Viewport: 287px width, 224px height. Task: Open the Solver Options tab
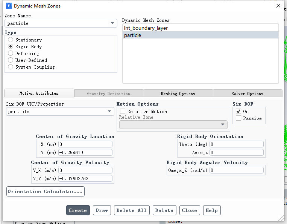click(x=247, y=94)
